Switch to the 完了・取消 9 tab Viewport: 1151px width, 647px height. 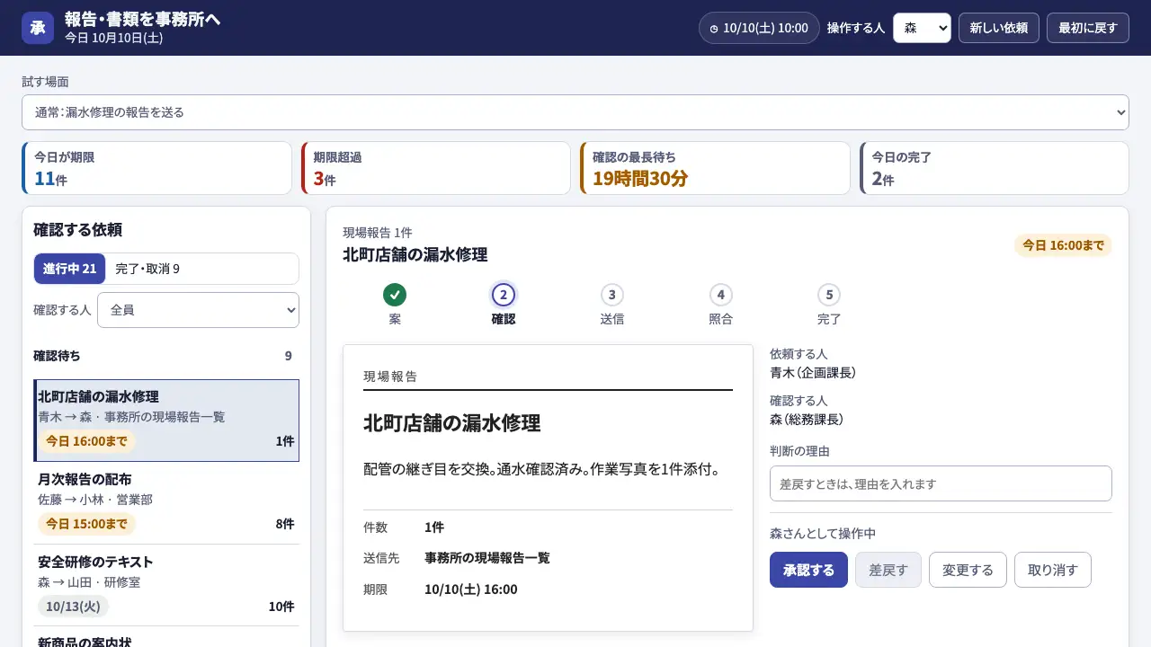pos(148,269)
